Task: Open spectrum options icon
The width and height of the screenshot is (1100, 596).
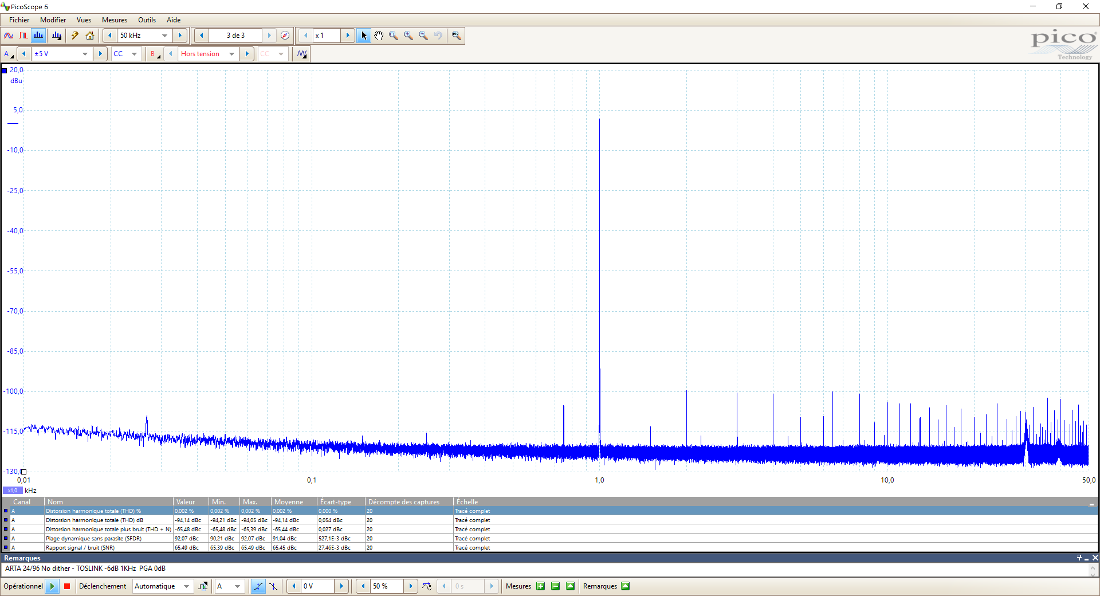Action: point(57,36)
